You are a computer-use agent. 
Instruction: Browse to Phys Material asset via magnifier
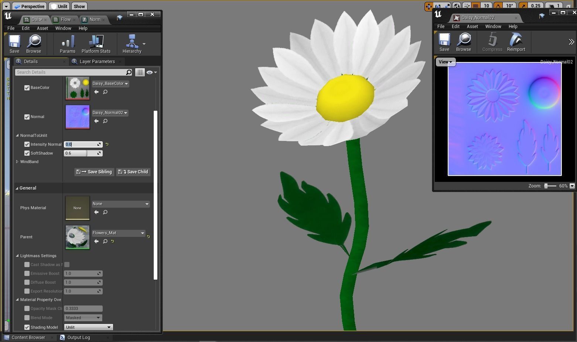point(105,212)
